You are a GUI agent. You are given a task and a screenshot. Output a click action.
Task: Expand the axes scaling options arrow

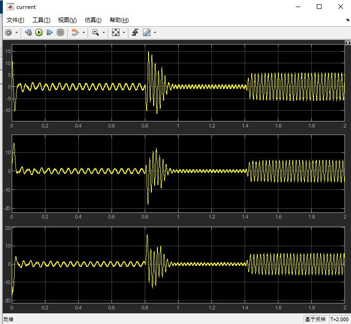(x=124, y=32)
